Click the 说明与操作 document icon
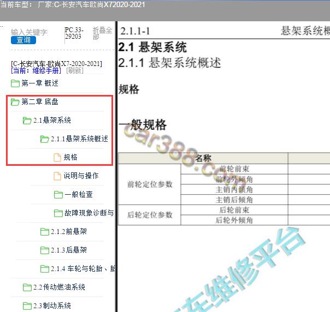The width and height of the screenshot is (330, 312). pyautogui.click(x=57, y=176)
